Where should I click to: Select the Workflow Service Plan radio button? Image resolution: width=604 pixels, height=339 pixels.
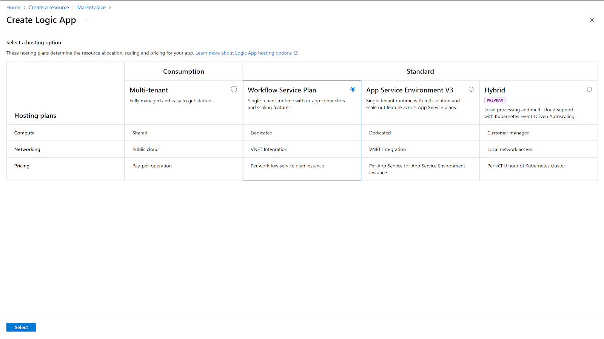point(353,89)
